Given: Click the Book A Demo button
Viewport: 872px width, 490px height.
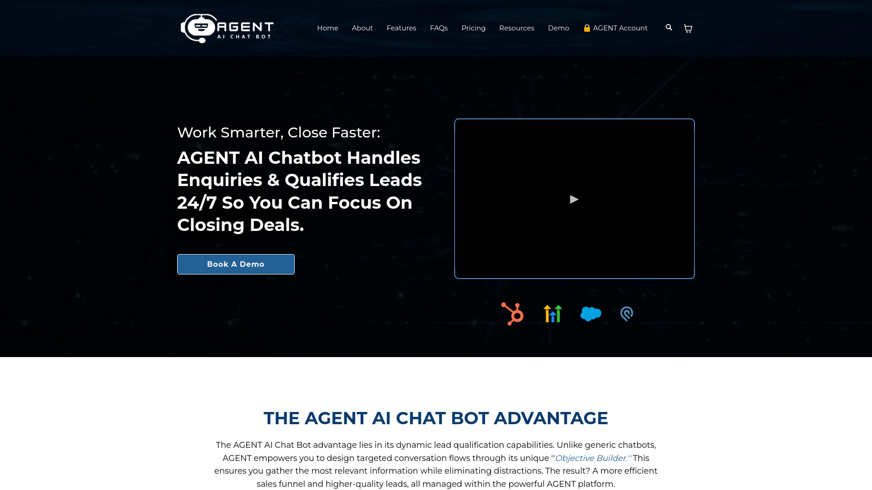Looking at the screenshot, I should (235, 264).
